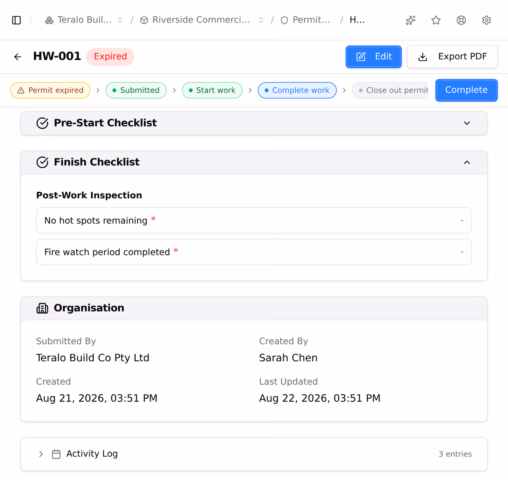Select the Complete work workflow step
Screen dimensions: 508x480
pyautogui.click(x=297, y=90)
